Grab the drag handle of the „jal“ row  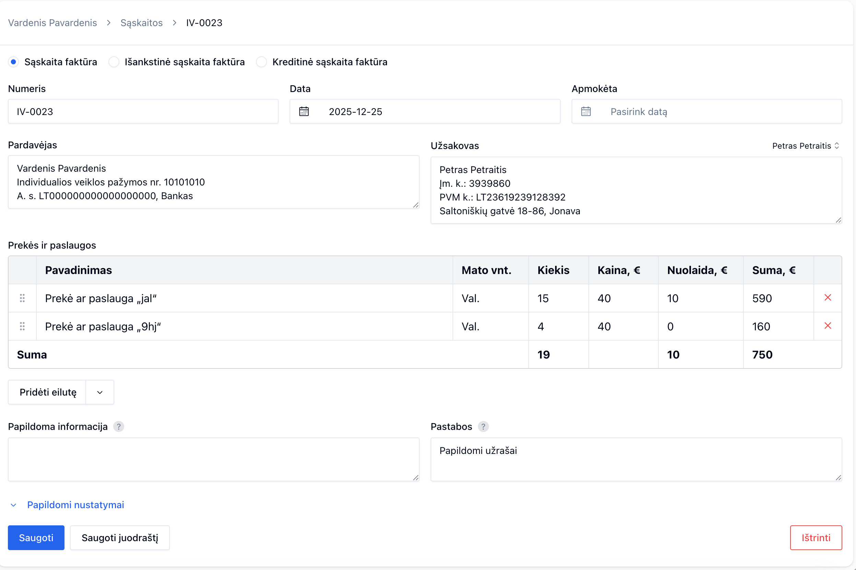point(22,298)
